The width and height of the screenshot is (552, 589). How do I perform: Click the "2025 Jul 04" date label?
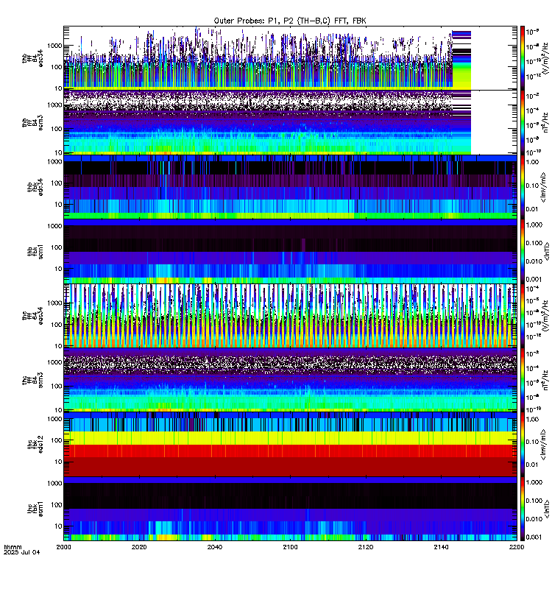click(21, 552)
